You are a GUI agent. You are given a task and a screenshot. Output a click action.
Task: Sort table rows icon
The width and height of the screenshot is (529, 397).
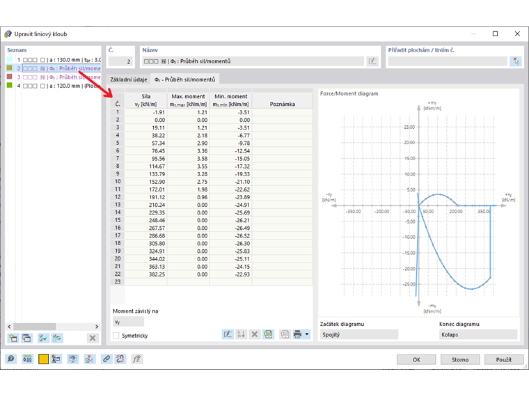click(242, 334)
